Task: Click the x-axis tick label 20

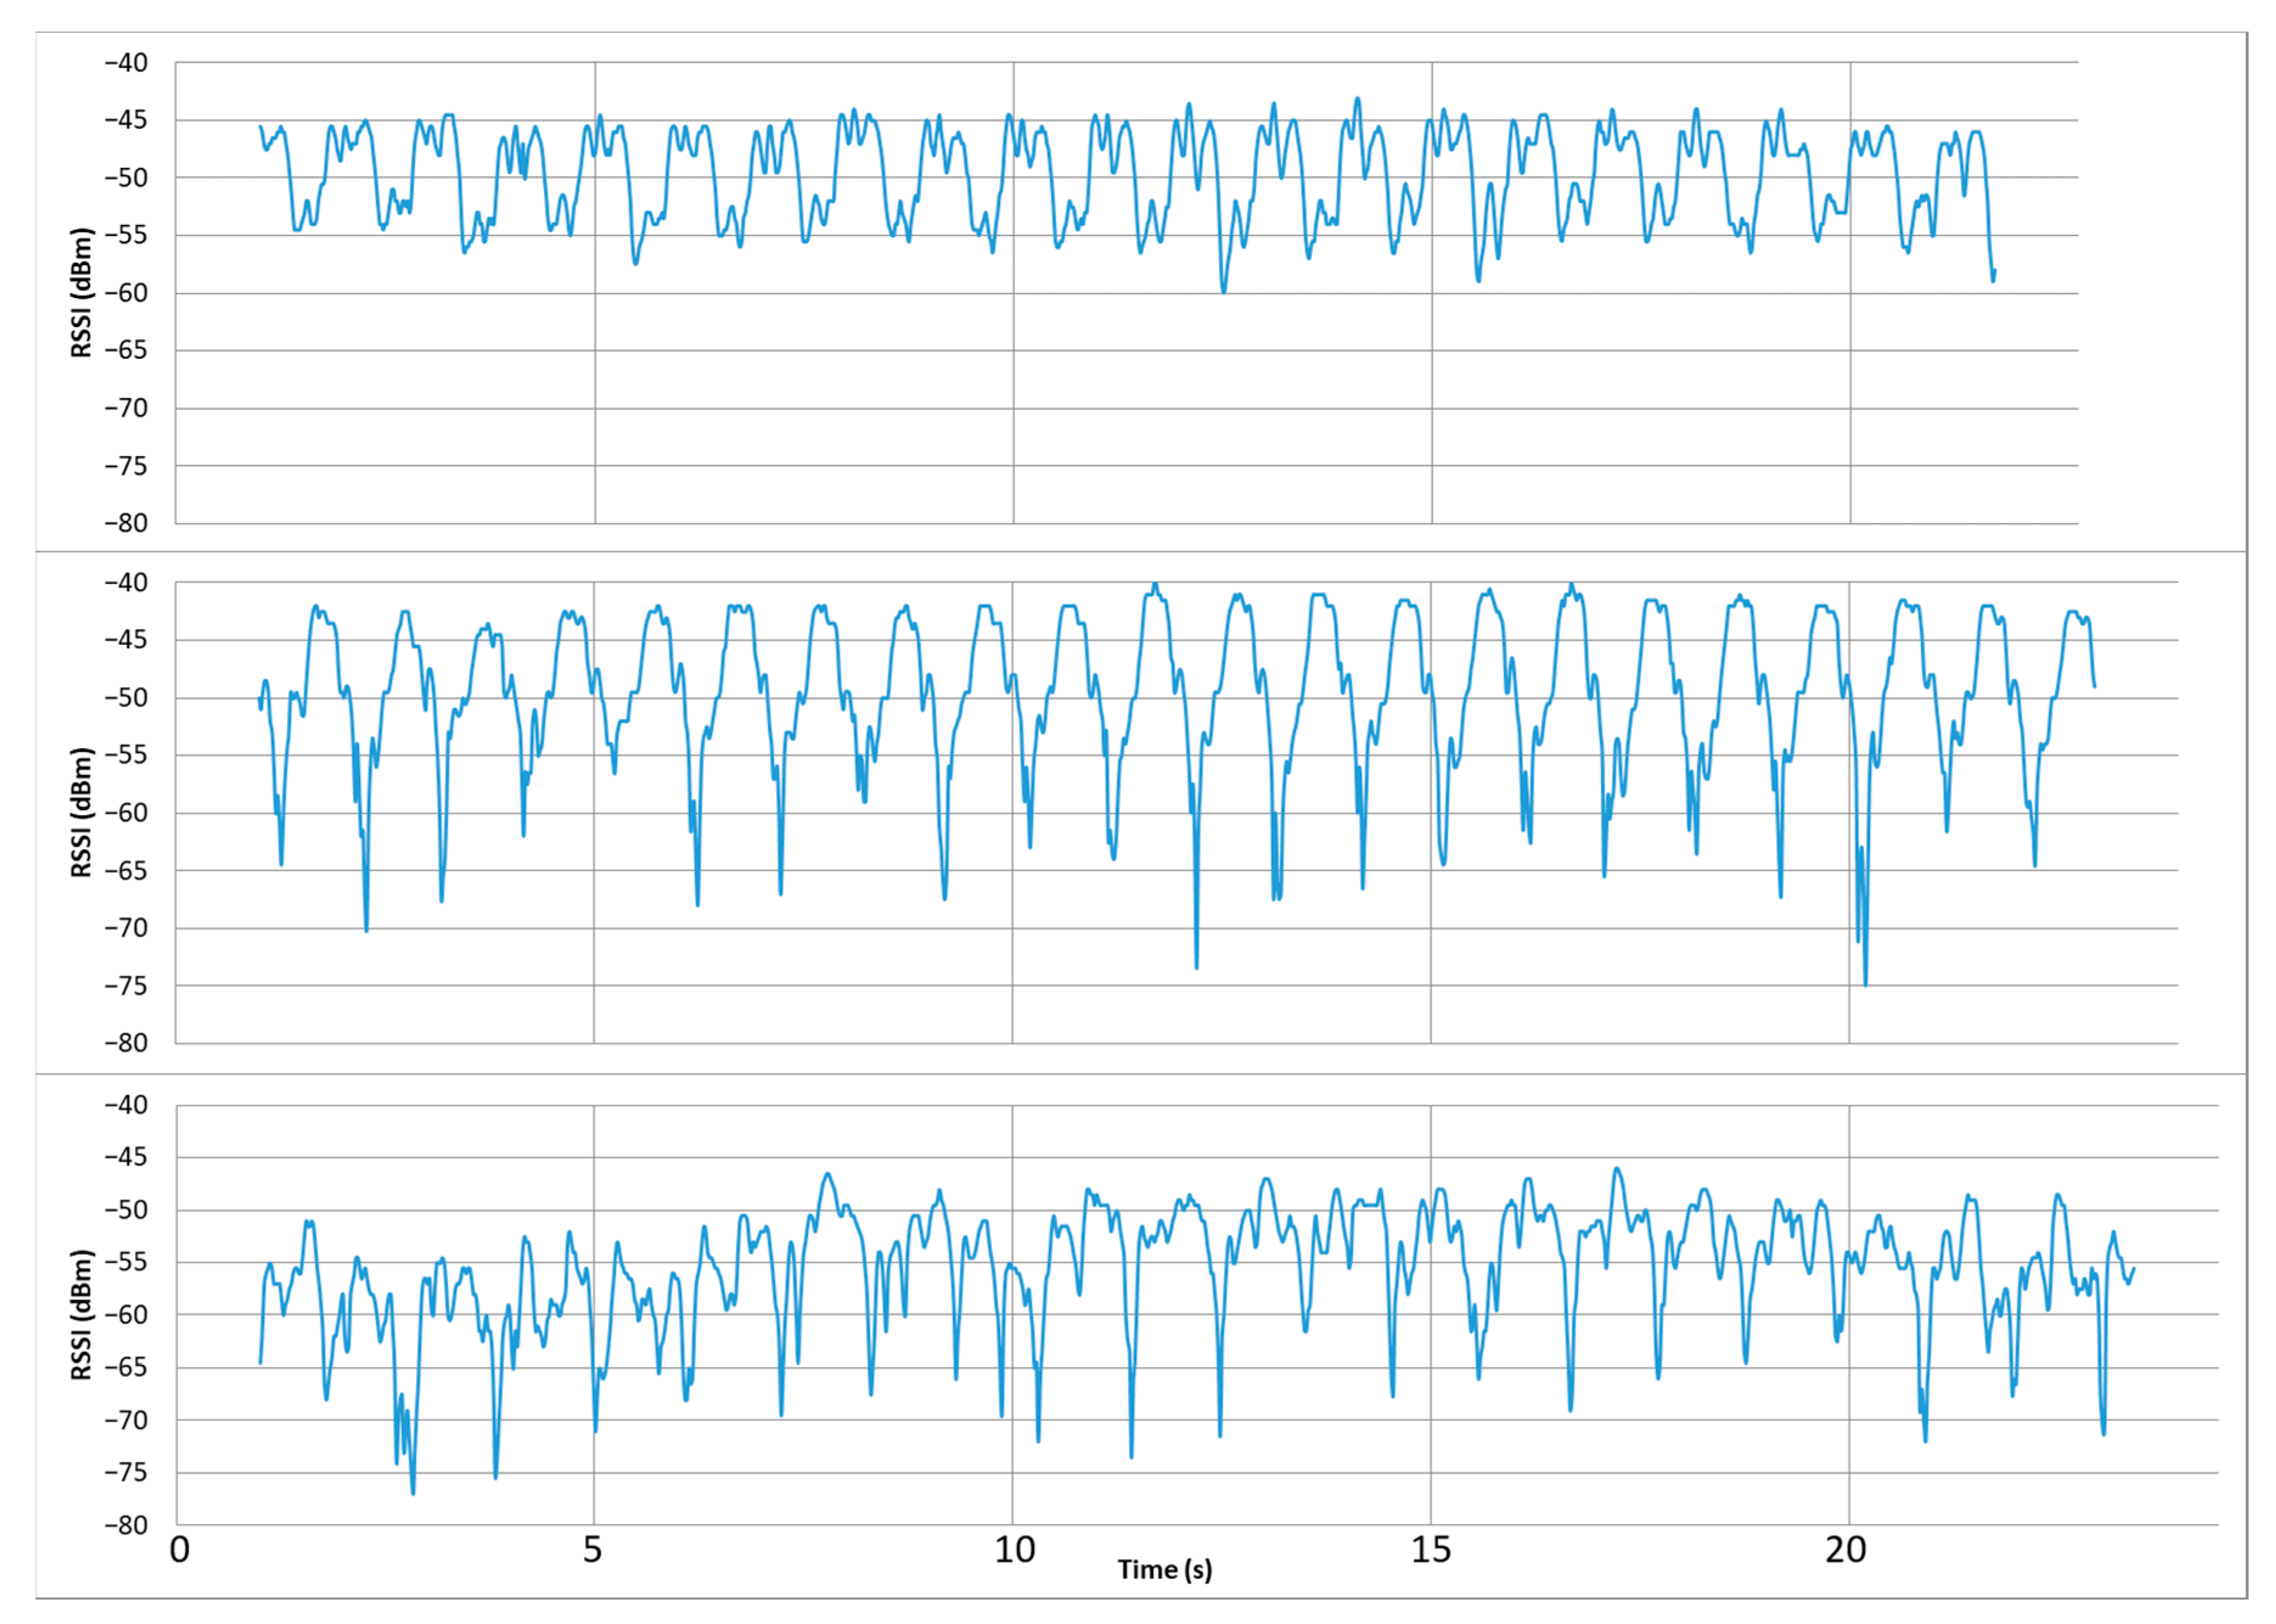Action: click(x=1846, y=1549)
